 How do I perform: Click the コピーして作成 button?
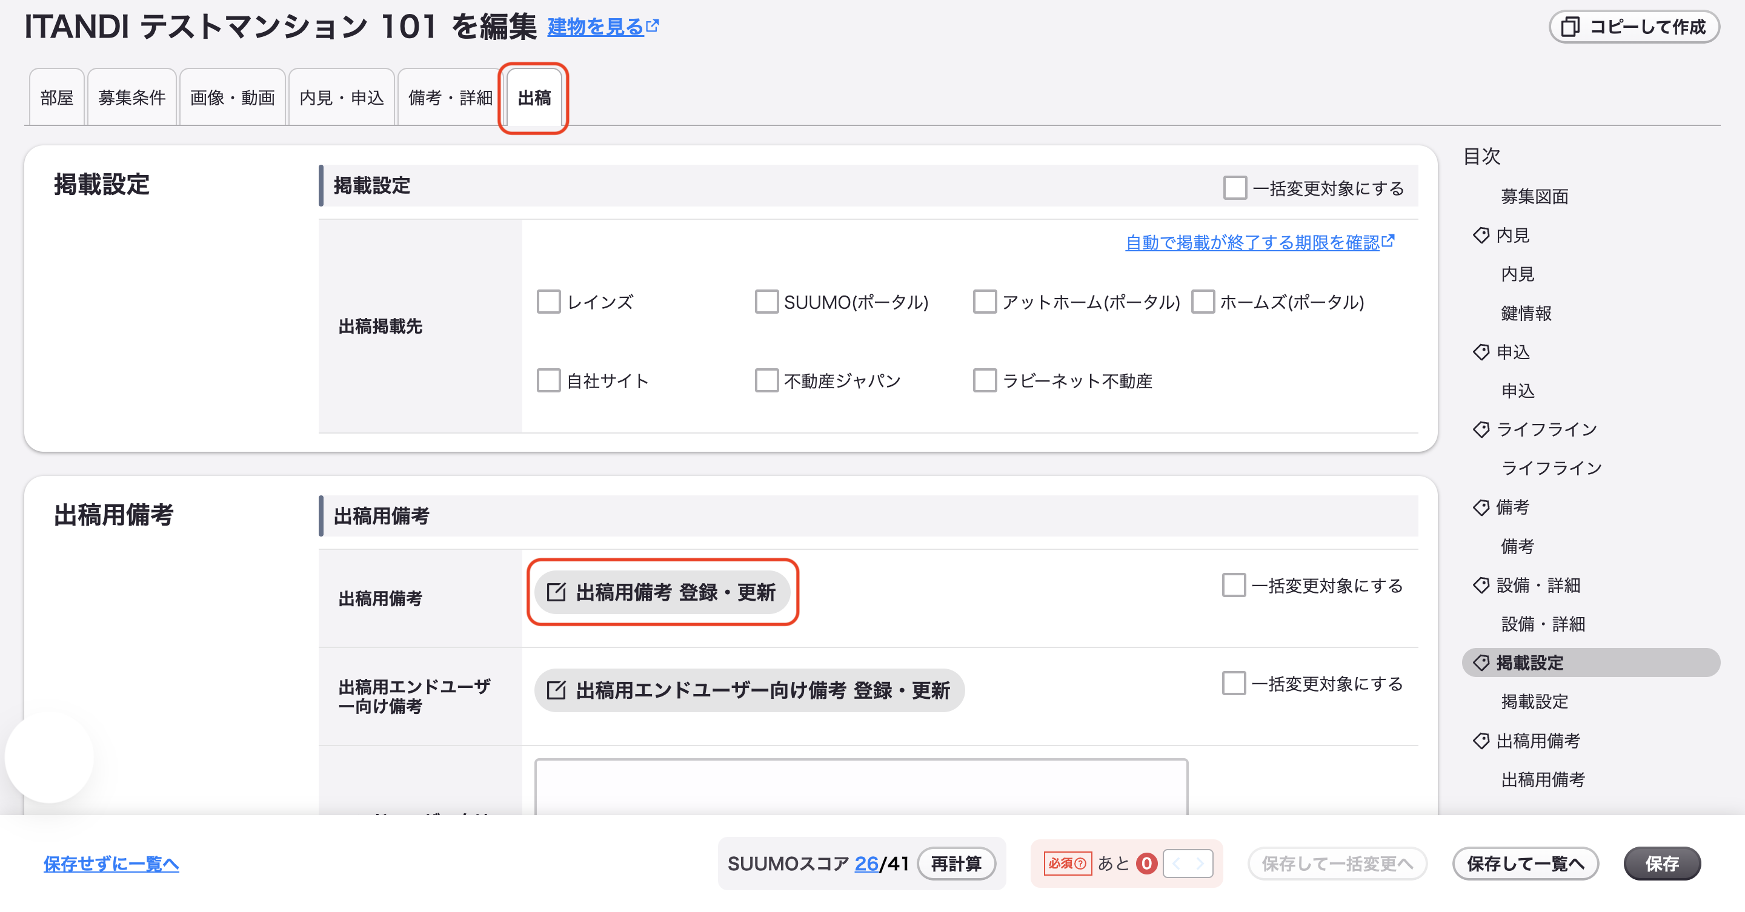1634,27
